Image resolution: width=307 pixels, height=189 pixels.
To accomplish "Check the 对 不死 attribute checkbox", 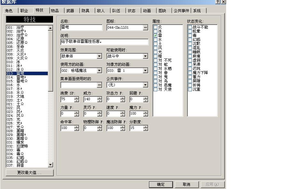I will point(155,60).
